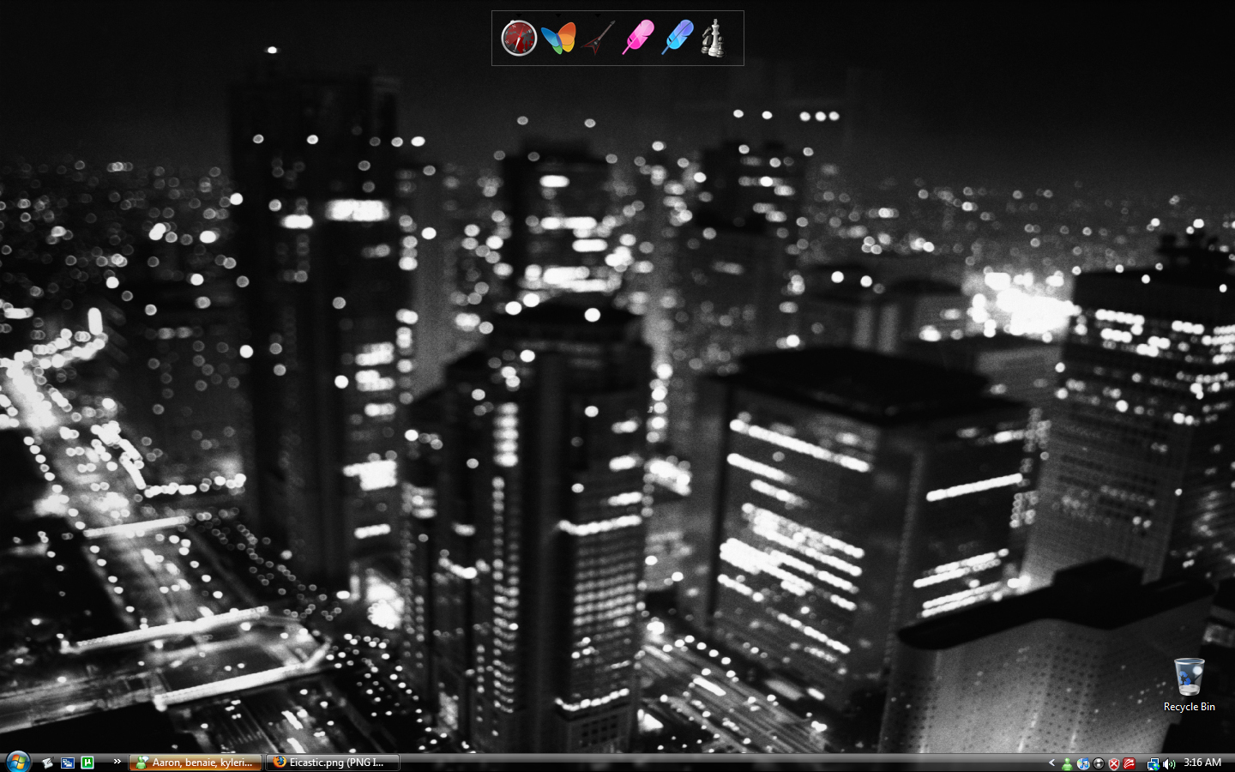
Task: Open the red shield security alert tray icon
Action: pyautogui.click(x=1114, y=763)
